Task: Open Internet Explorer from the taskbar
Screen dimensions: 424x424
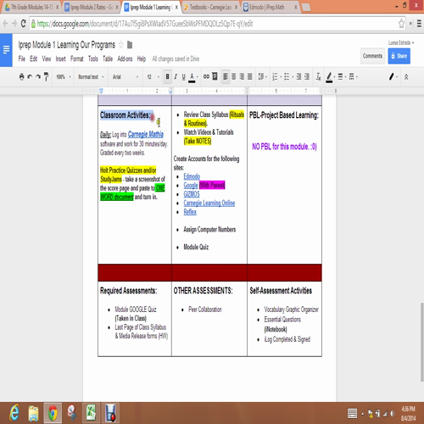Action: 14,413
